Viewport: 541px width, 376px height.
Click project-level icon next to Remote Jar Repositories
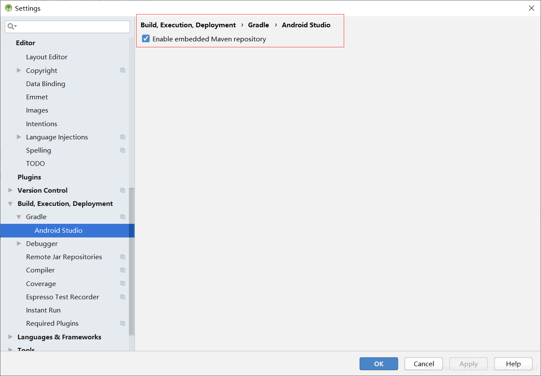click(123, 257)
